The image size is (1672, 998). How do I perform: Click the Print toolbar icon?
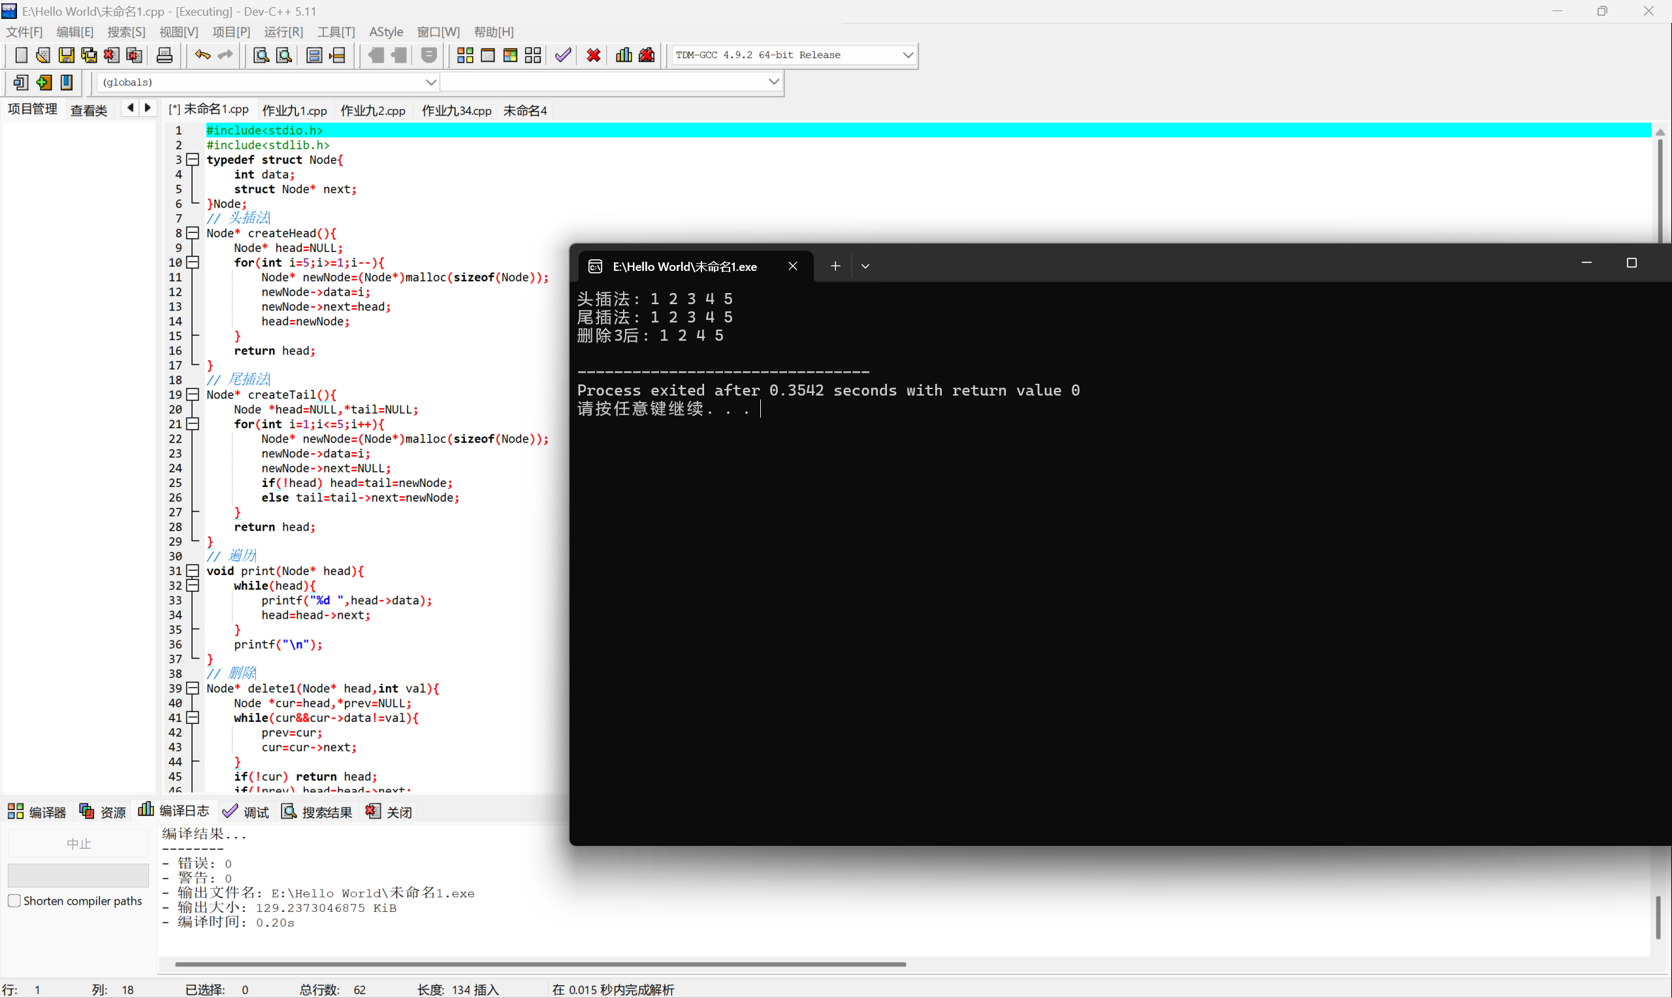[164, 55]
